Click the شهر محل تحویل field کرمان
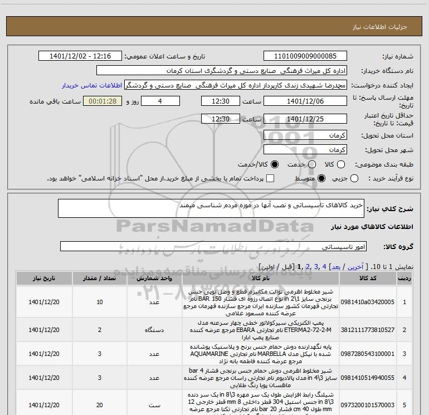This screenshot has height=415, width=429. pyautogui.click(x=305, y=149)
